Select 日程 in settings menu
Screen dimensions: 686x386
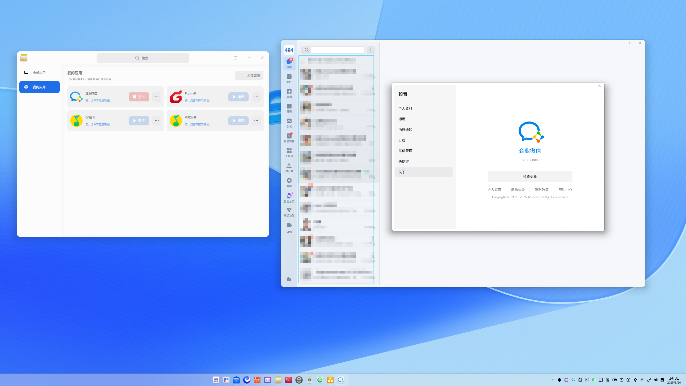click(x=423, y=140)
